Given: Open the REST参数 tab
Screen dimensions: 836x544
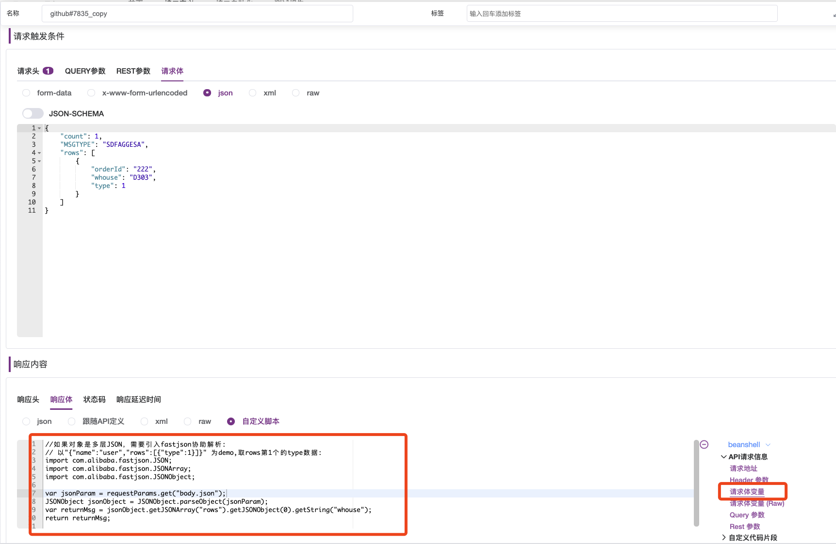Looking at the screenshot, I should 133,71.
